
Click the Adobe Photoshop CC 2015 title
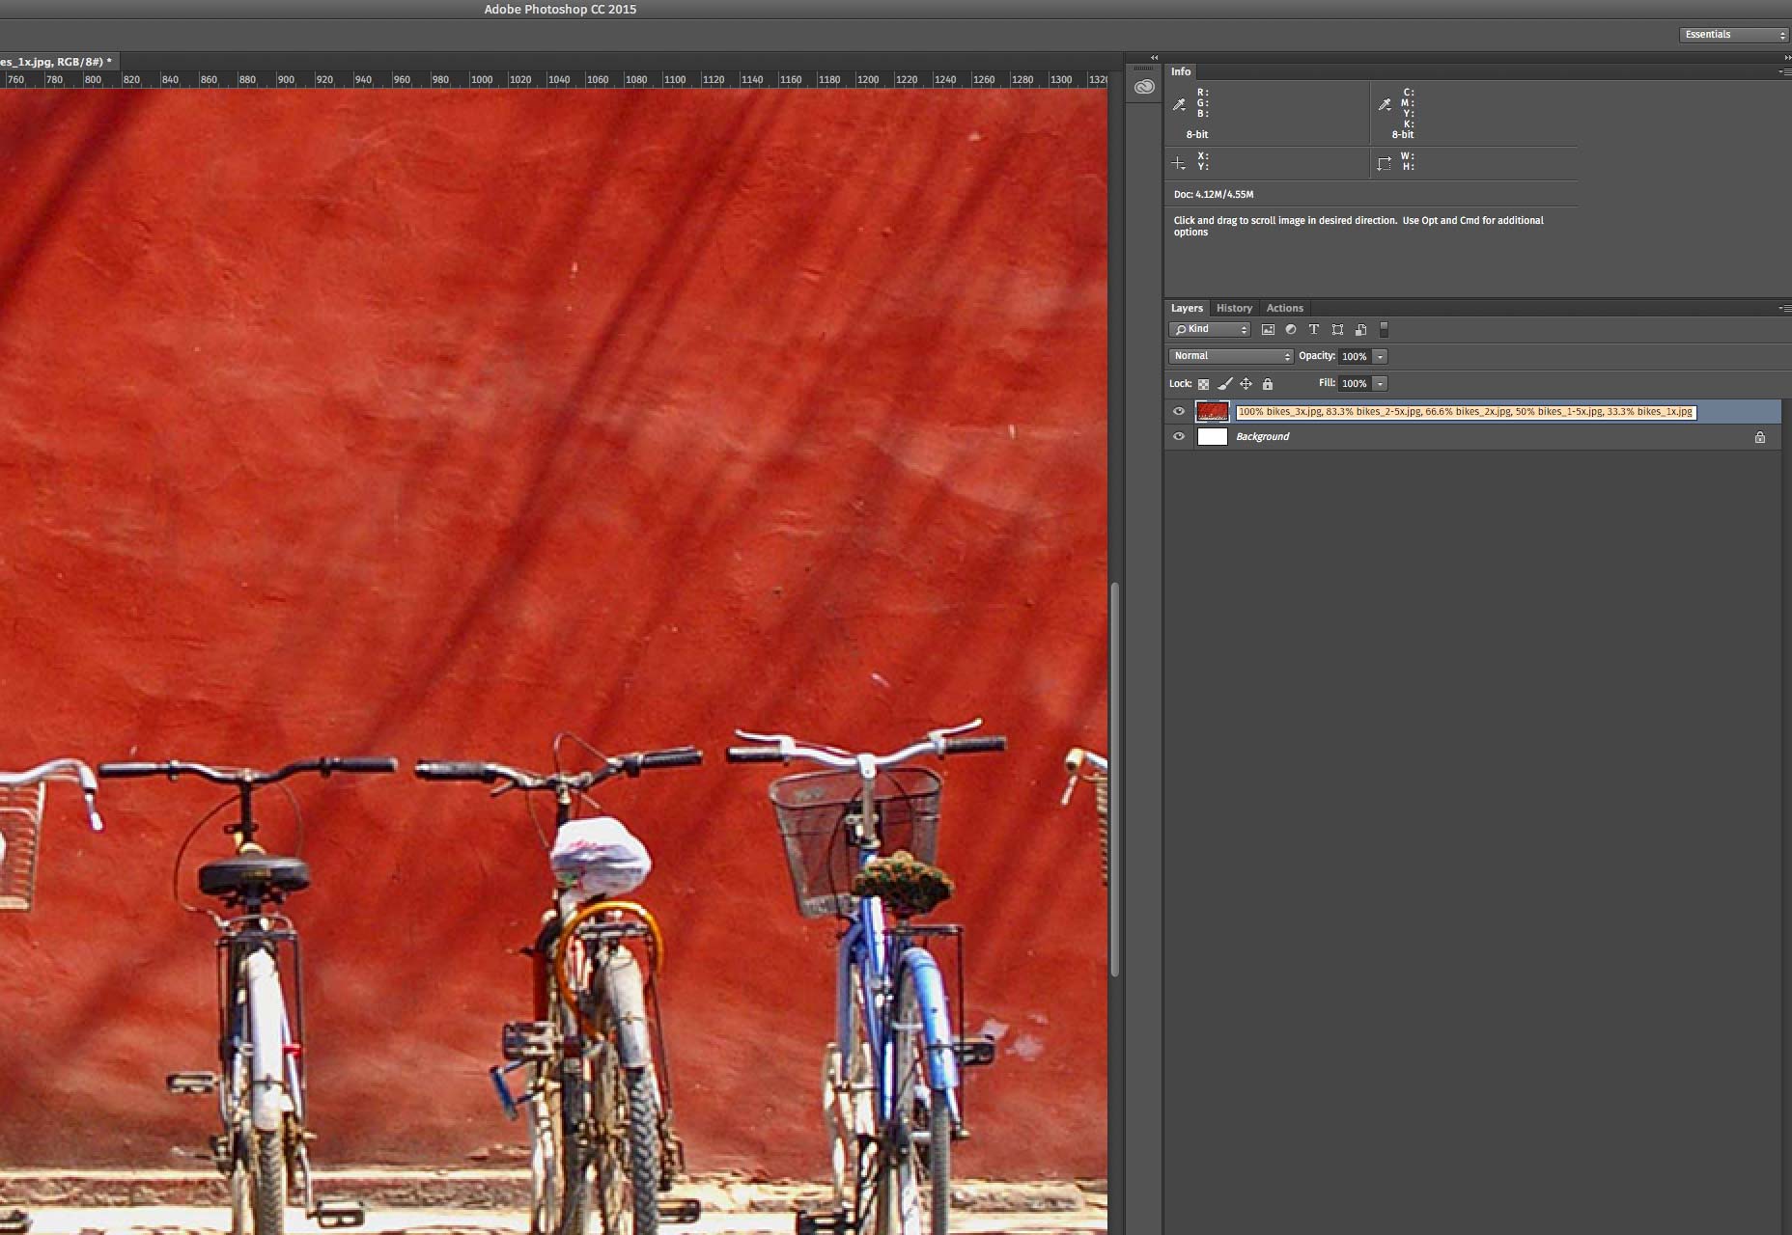coord(560,10)
